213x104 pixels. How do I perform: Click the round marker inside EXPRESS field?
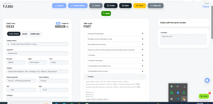tap(8, 99)
